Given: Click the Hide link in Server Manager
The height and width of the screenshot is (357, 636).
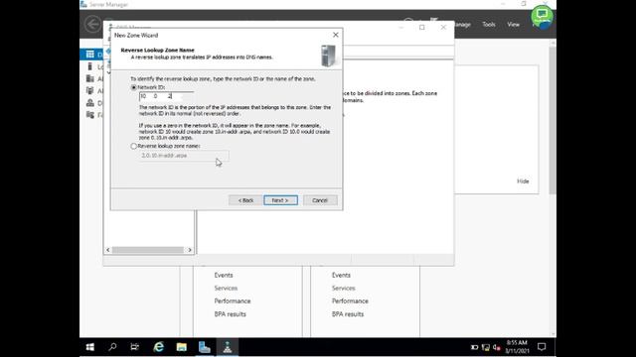Looking at the screenshot, I should click(x=523, y=181).
